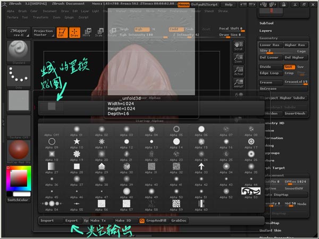This screenshot has width=319, height=239.
Task: Open the DefaultZScript menu item
Action: 204,4
